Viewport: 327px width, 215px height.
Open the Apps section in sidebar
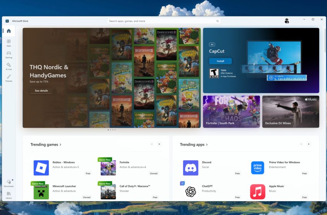pyautogui.click(x=8, y=43)
